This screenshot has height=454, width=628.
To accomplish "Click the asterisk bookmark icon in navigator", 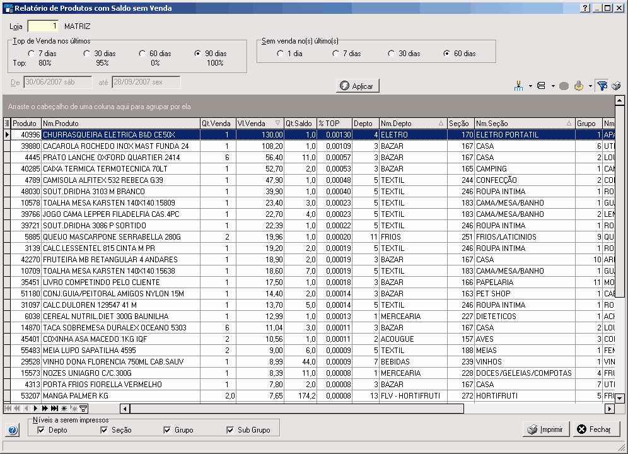I will (x=64, y=409).
